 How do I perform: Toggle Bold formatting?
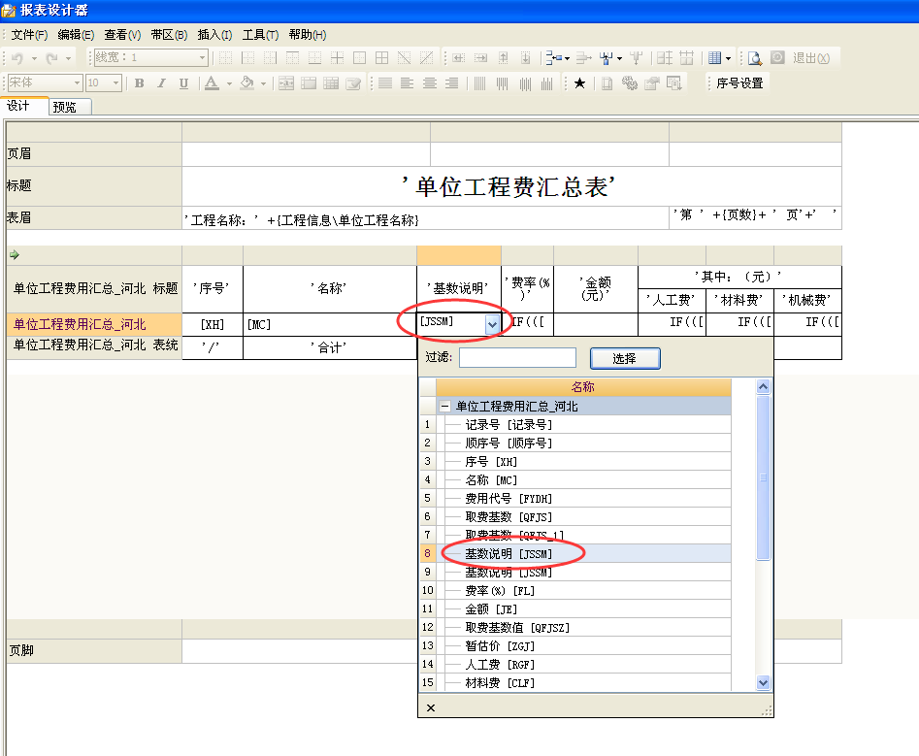point(139,83)
